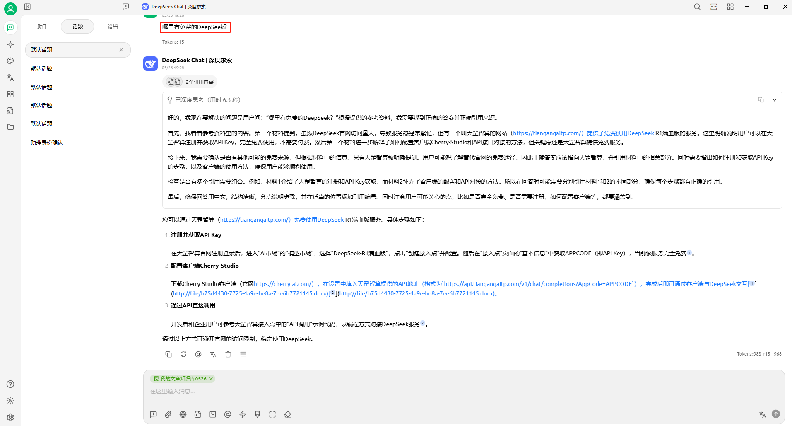
Task: Open the DeepSeek Chat model selector
Action: (174, 7)
